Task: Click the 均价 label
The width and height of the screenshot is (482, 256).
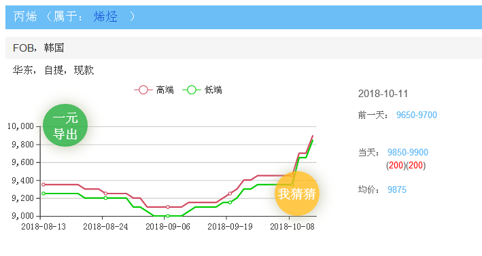Action: (368, 189)
